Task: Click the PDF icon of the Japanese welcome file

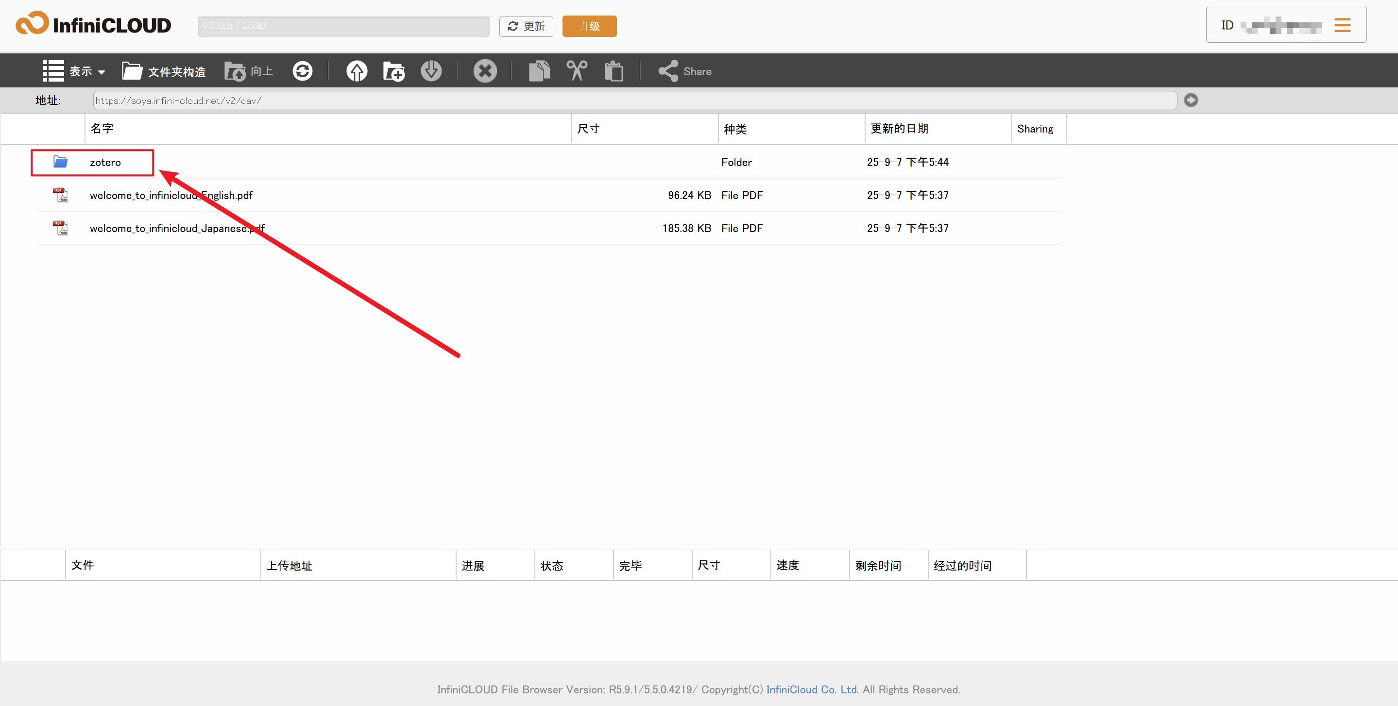Action: [61, 228]
